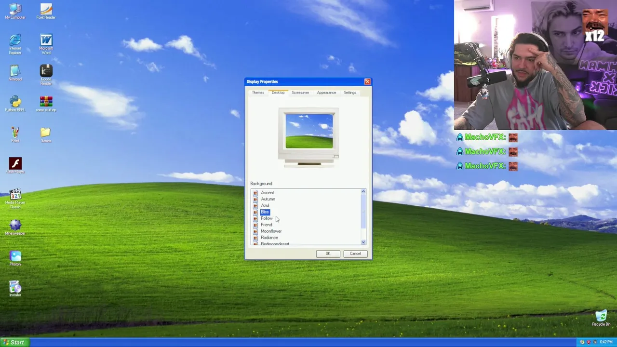617x347 pixels.
Task: Click the red shield security alert tray icon
Action: pyautogui.click(x=588, y=342)
